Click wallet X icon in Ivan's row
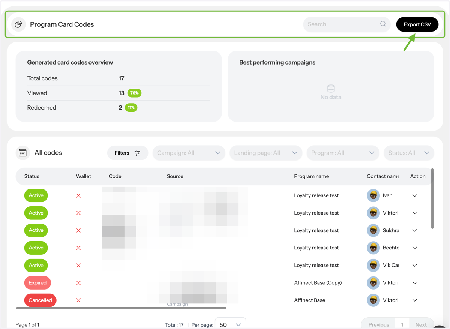The width and height of the screenshot is (450, 329). 78,195
